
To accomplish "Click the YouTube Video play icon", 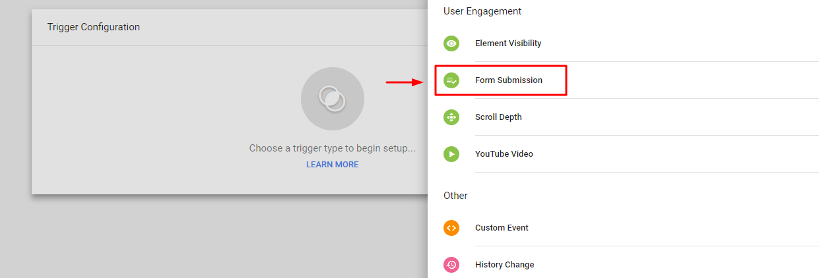I will (451, 154).
